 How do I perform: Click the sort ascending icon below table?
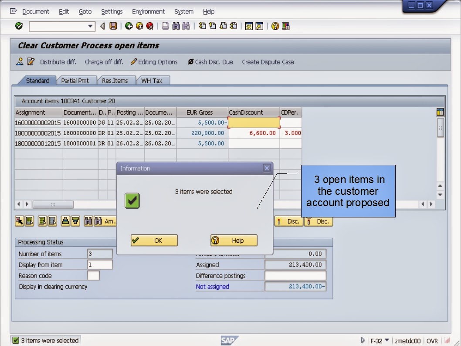65,221
